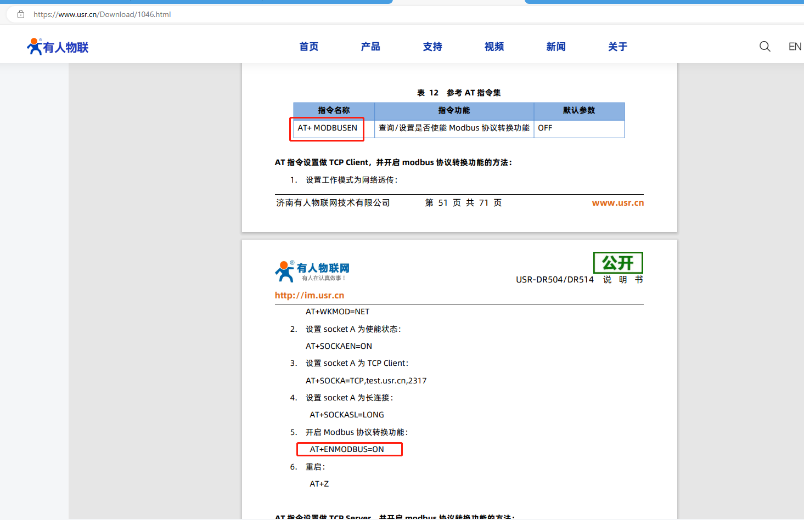Go to the 视频 section
This screenshot has height=520, width=804.
[494, 47]
